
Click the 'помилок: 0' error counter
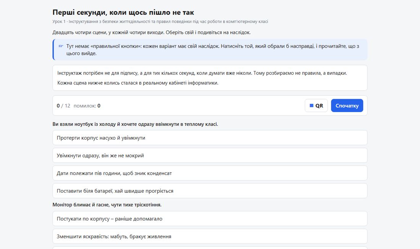pyautogui.click(x=87, y=106)
